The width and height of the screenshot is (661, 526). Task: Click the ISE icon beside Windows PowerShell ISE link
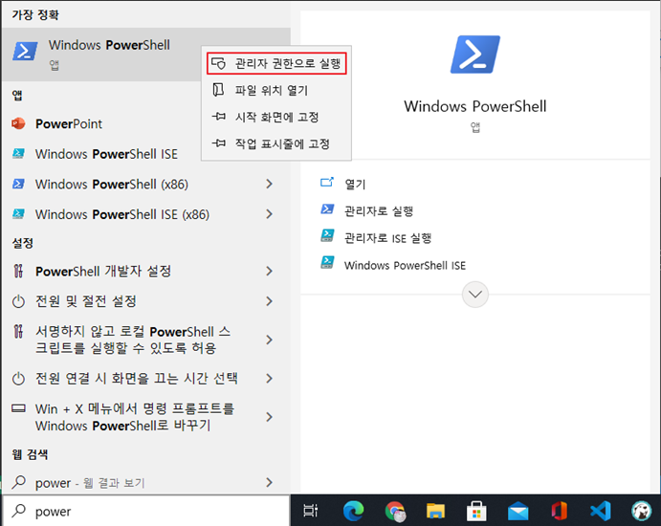[327, 262]
